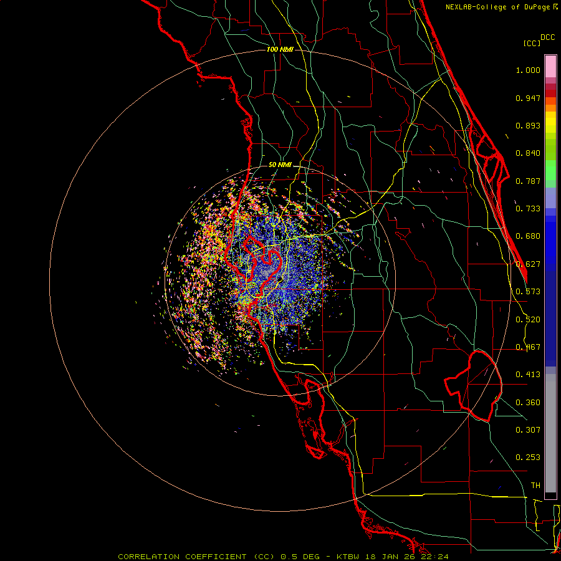Select the 0.413 scale value
The height and width of the screenshot is (561, 561).
point(528,375)
